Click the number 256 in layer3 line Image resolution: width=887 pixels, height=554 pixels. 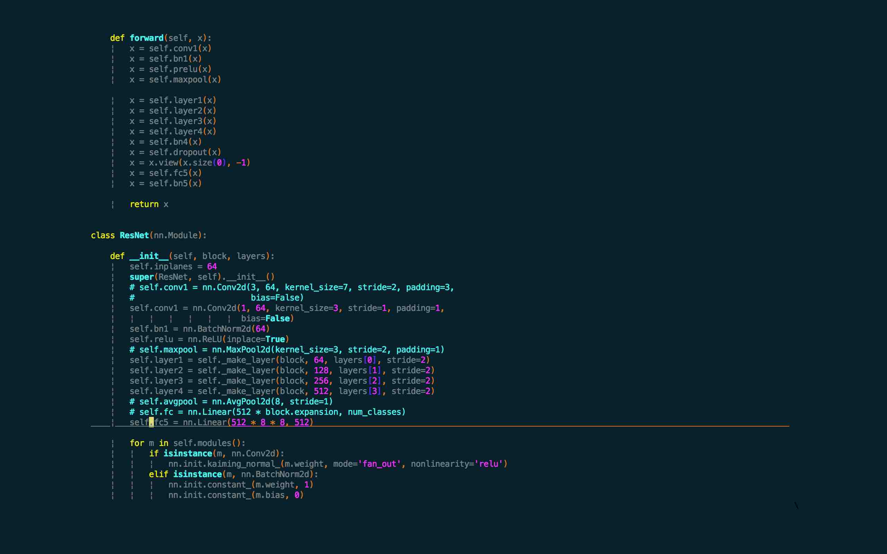(321, 381)
